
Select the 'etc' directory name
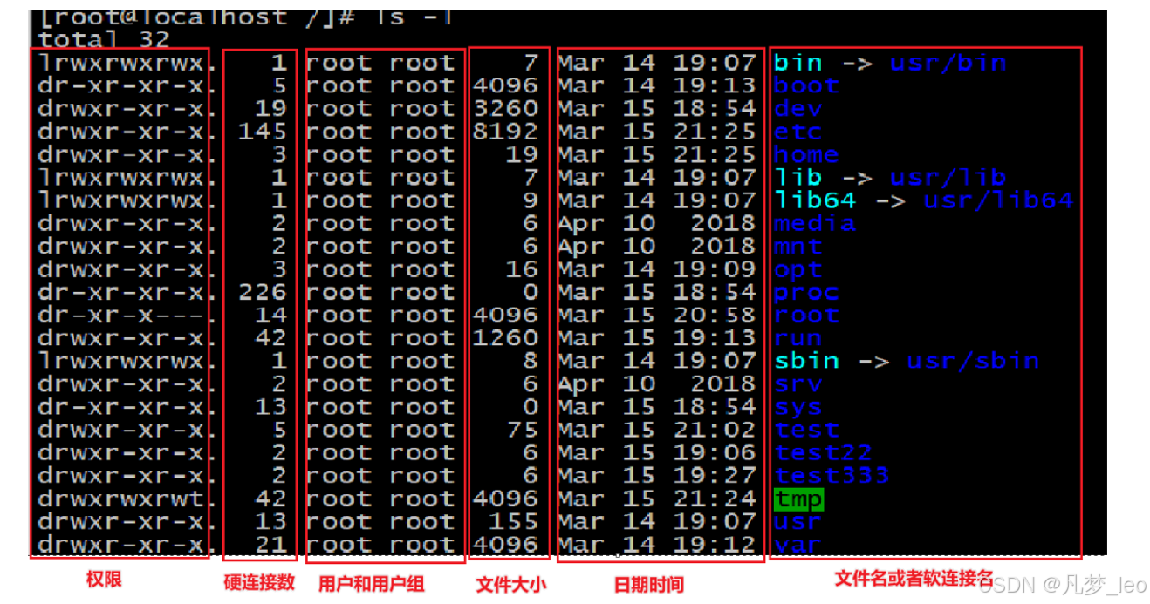[x=798, y=132]
